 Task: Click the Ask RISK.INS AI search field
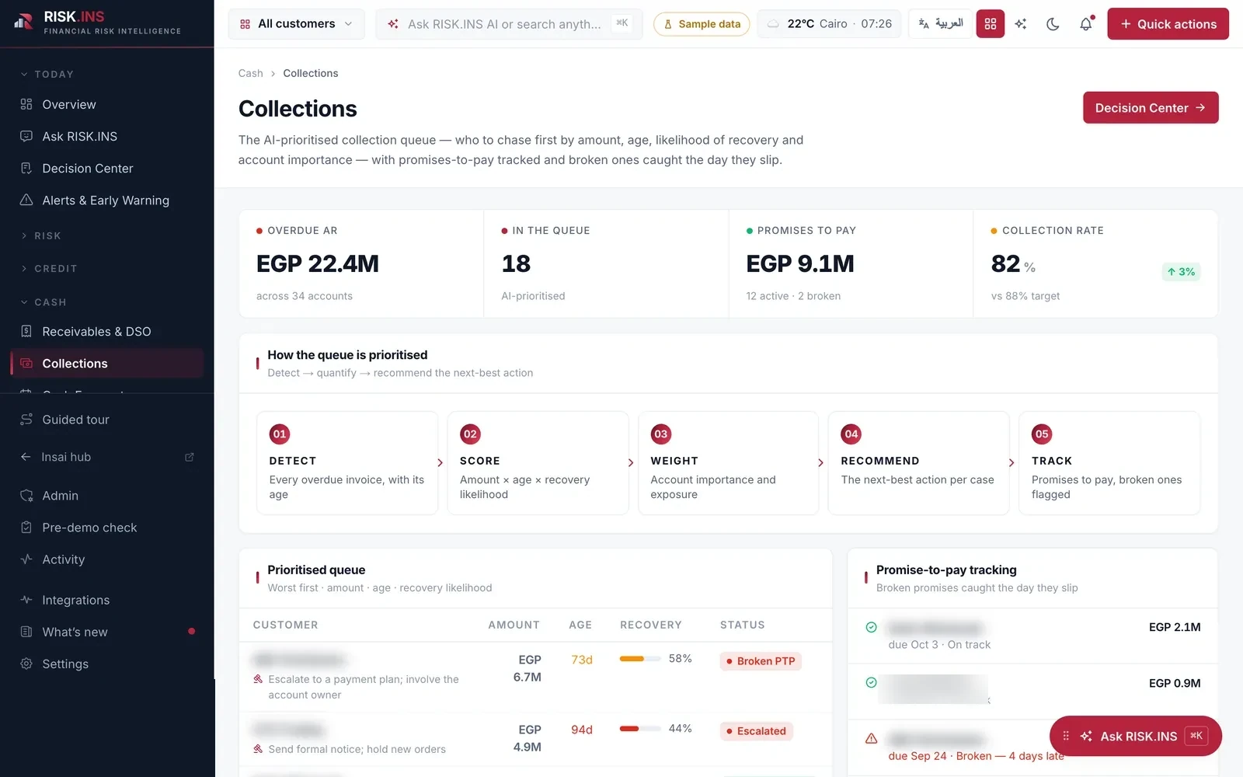pos(509,24)
